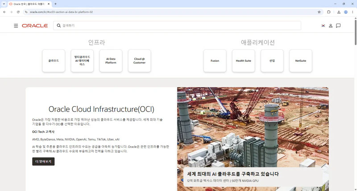Image resolution: width=357 pixels, height=191 pixels.
Task: Open the Oracle hamburger menu
Action: (x=16, y=26)
